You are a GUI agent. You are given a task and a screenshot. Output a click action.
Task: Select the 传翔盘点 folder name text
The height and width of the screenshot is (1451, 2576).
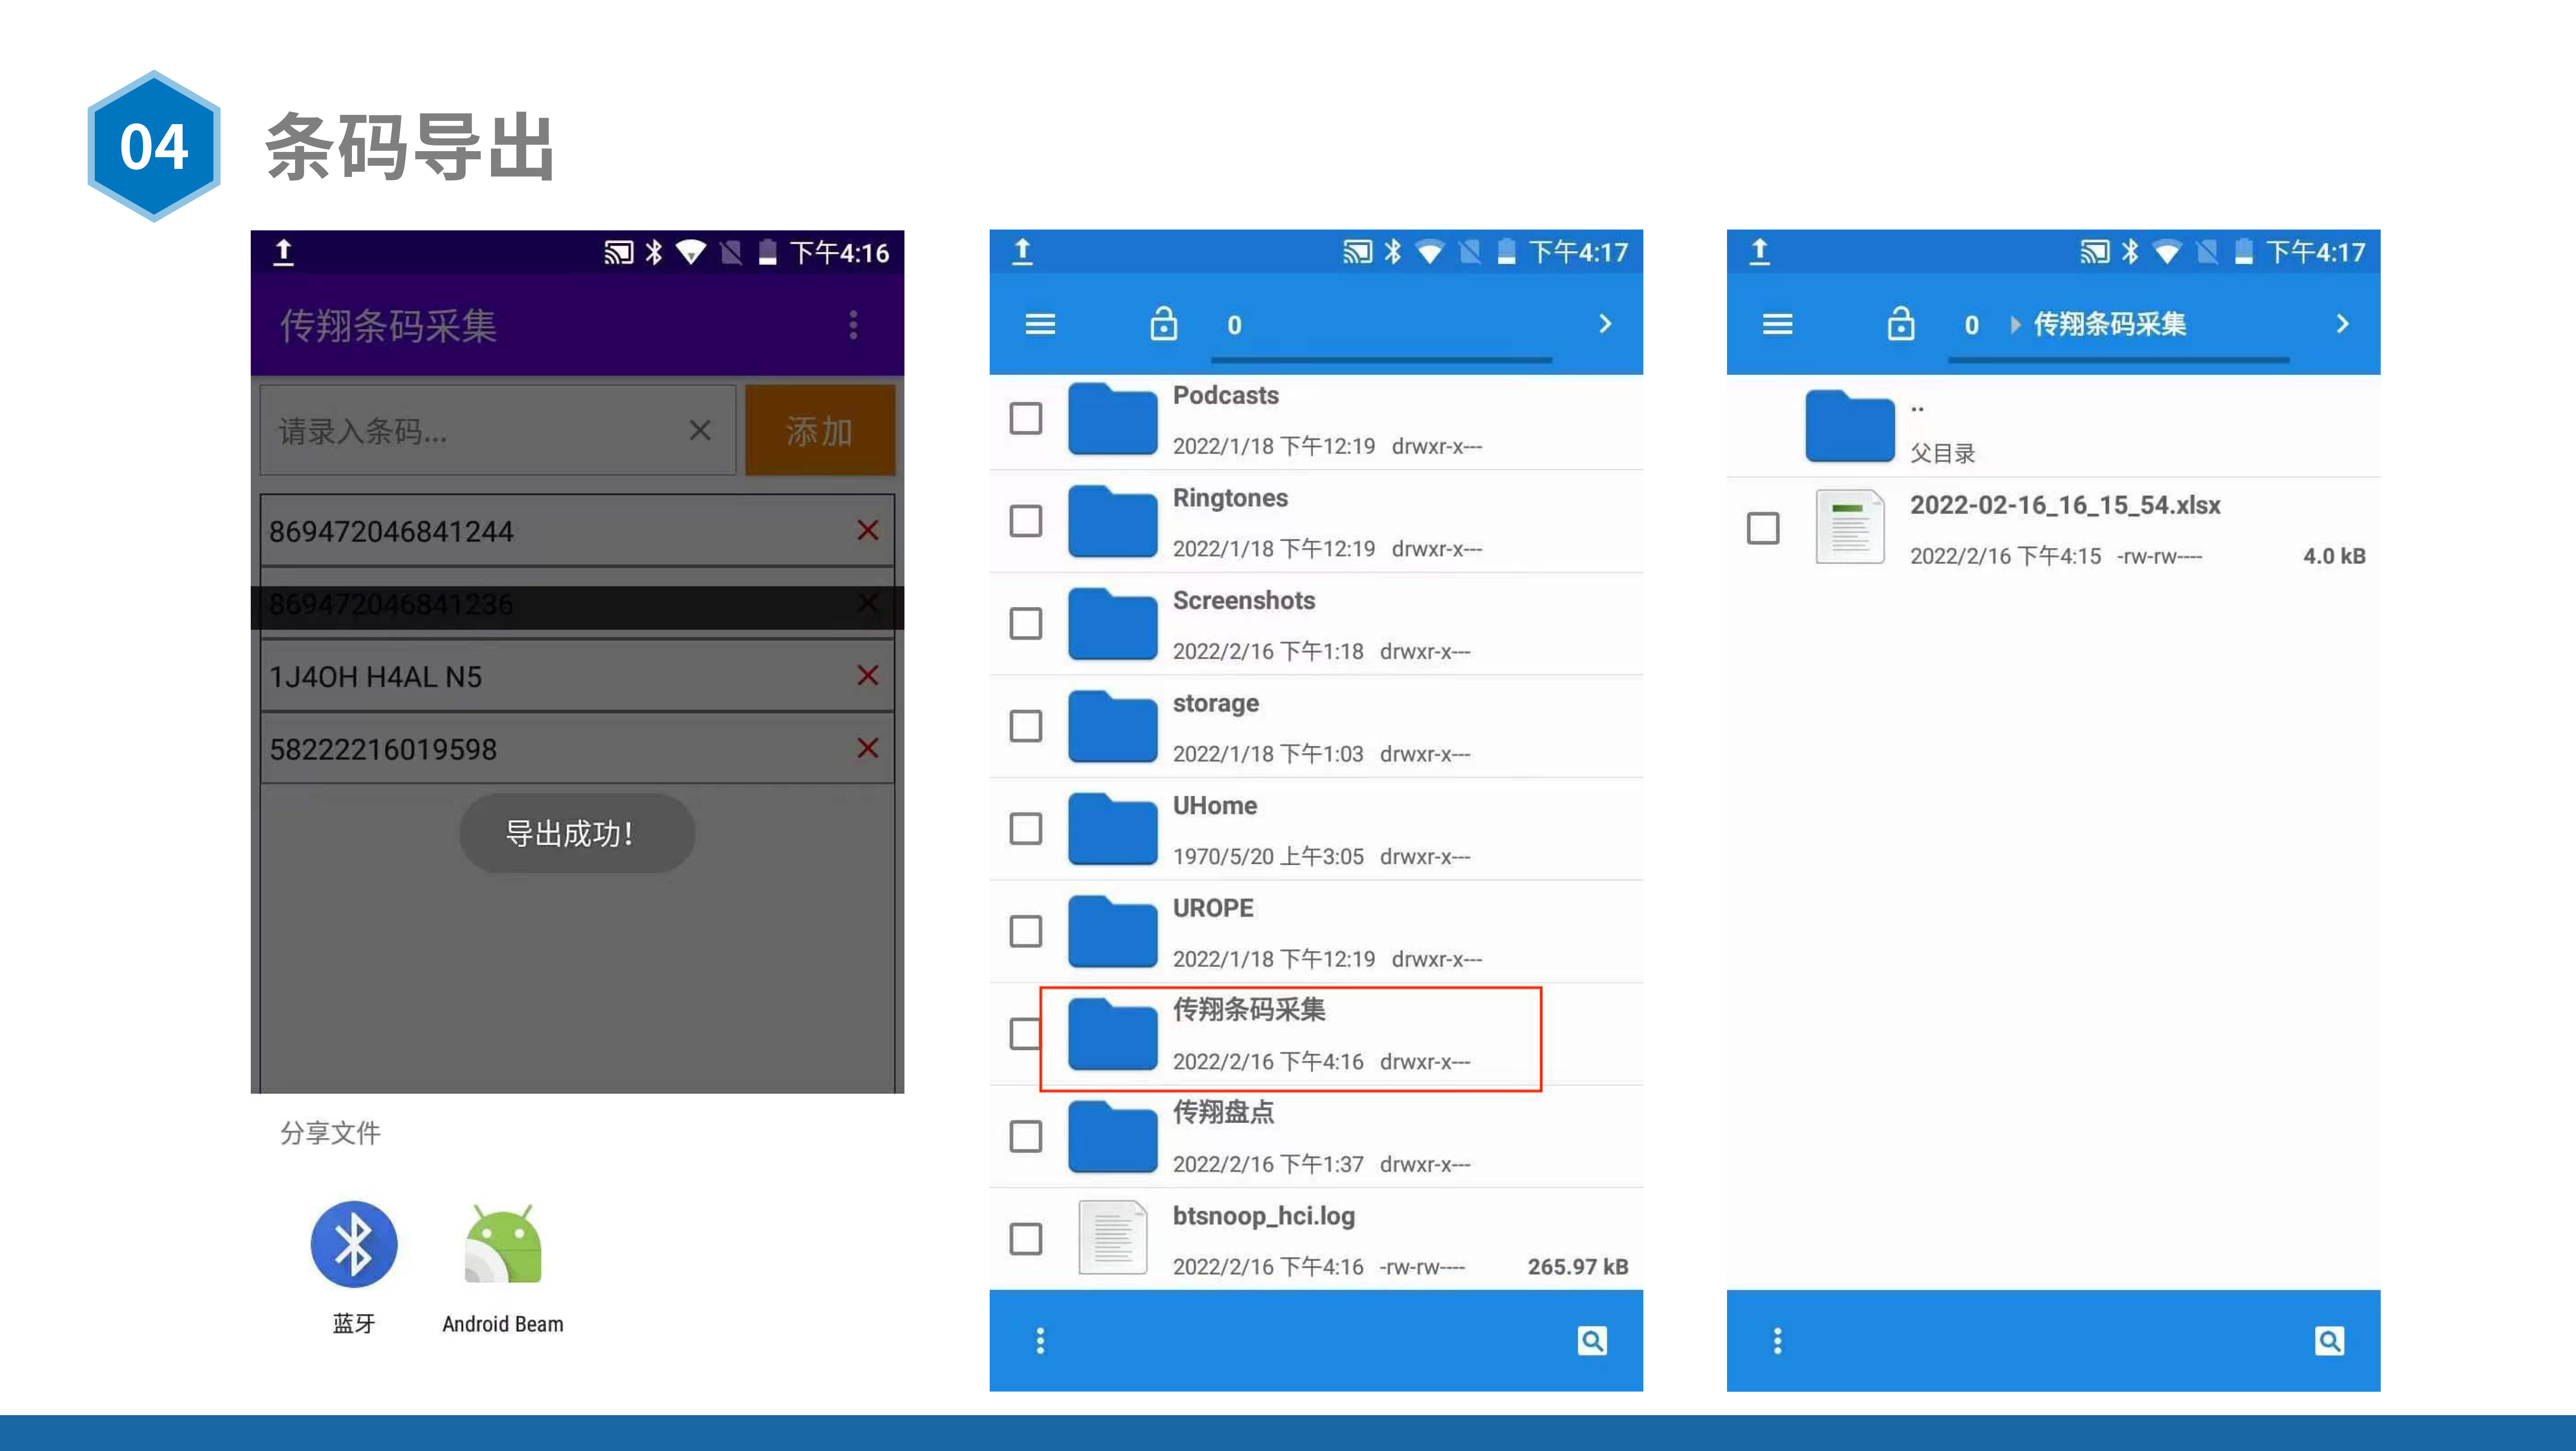[1223, 1112]
